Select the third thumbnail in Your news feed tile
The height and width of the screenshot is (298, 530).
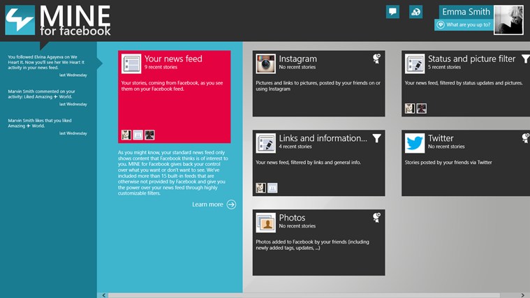(x=149, y=135)
